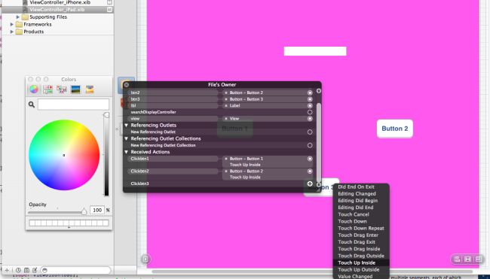Remove the lbl connection to Label
Image resolution: width=490 pixels, height=279 pixels.
tap(226, 106)
